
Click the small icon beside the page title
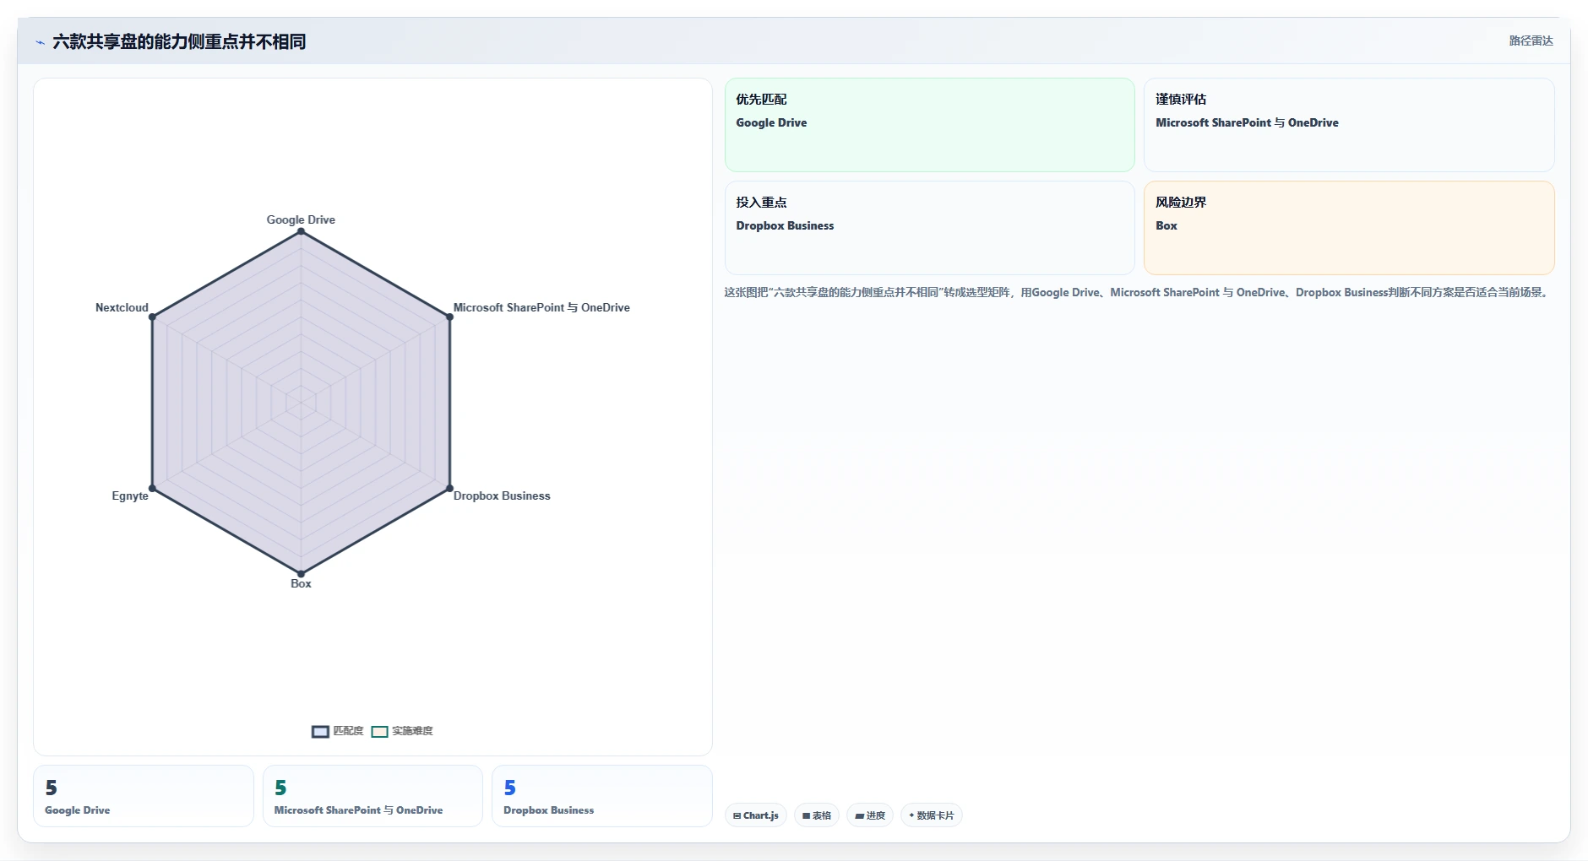coord(40,42)
